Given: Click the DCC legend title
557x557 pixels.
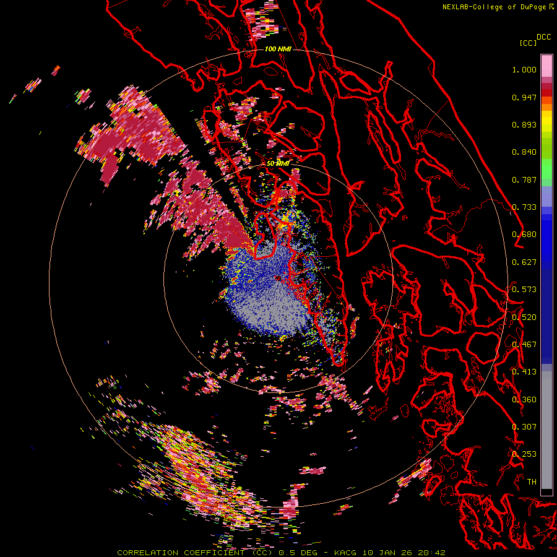Looking at the screenshot, I should point(543,37).
